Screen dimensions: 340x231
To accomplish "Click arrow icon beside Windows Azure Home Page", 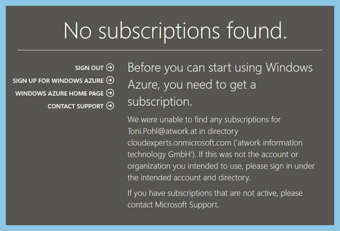I will (x=110, y=93).
